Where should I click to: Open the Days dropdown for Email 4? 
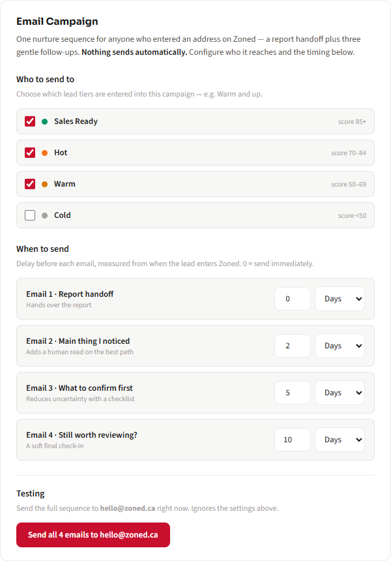point(340,440)
